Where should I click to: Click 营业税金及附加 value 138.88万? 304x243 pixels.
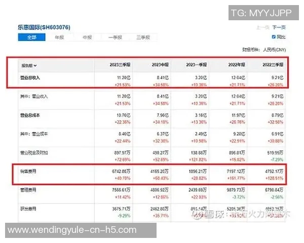[x=199, y=153]
